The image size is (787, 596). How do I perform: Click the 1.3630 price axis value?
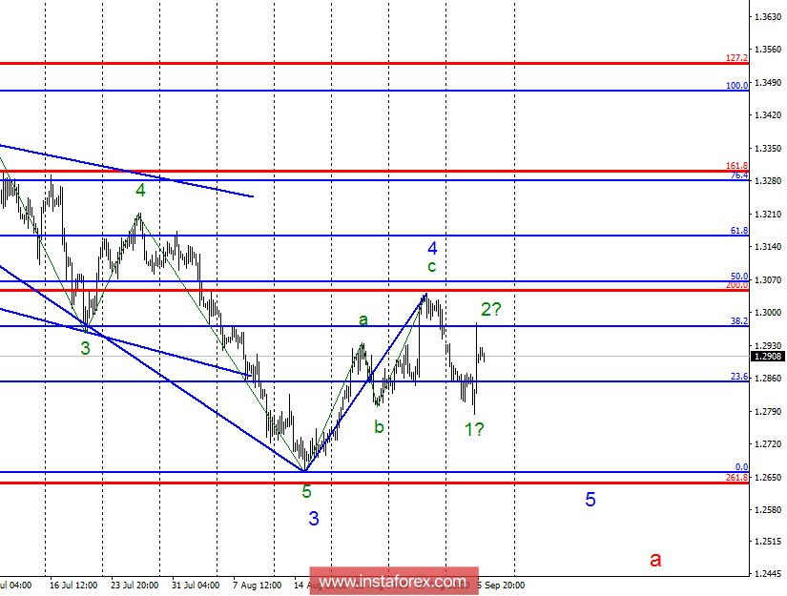(768, 16)
